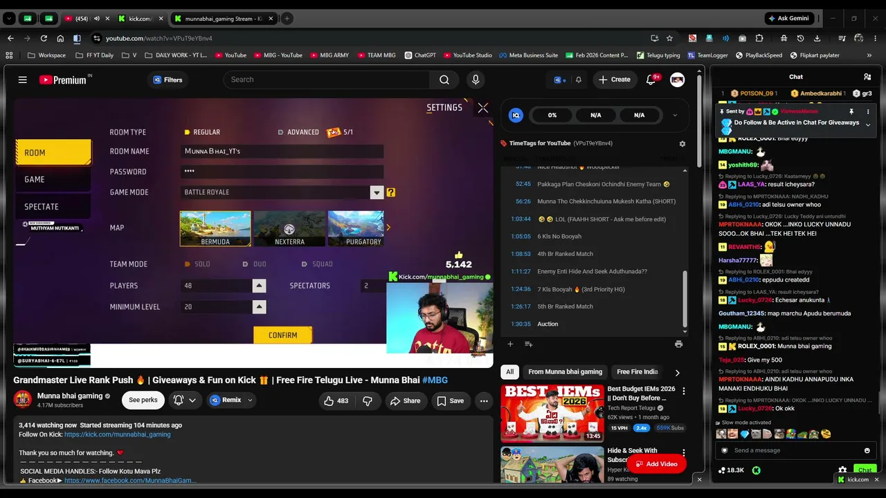This screenshot has width=886, height=498.
Task: Open the notification bell dropdown for channel
Action: coord(185,400)
